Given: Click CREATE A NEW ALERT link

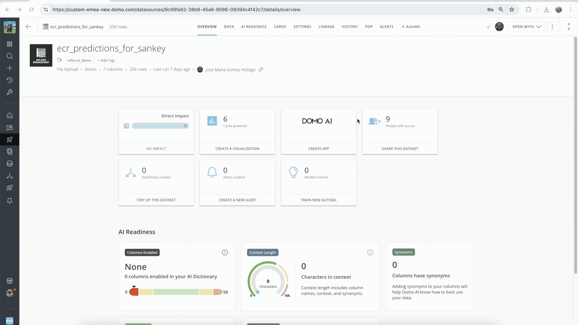Looking at the screenshot, I should [237, 200].
